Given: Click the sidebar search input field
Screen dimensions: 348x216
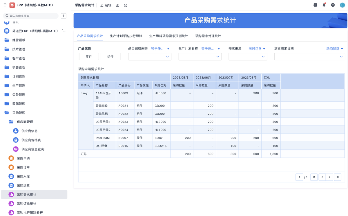Looking at the screenshot, I should (32, 16).
